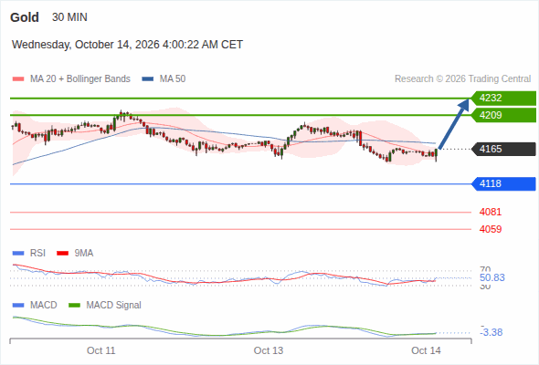Click the Oct 11 date axis label
539x365 pixels.
pos(101,351)
